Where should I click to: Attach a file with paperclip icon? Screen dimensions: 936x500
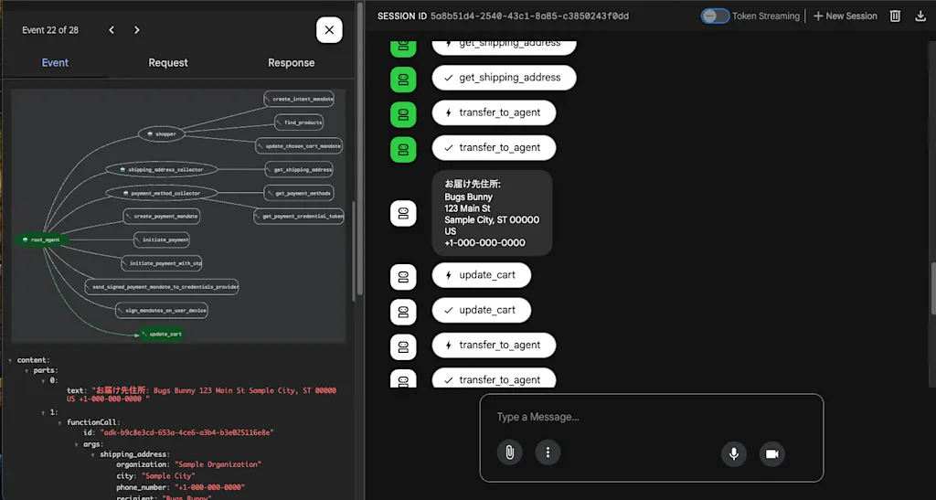pos(510,452)
